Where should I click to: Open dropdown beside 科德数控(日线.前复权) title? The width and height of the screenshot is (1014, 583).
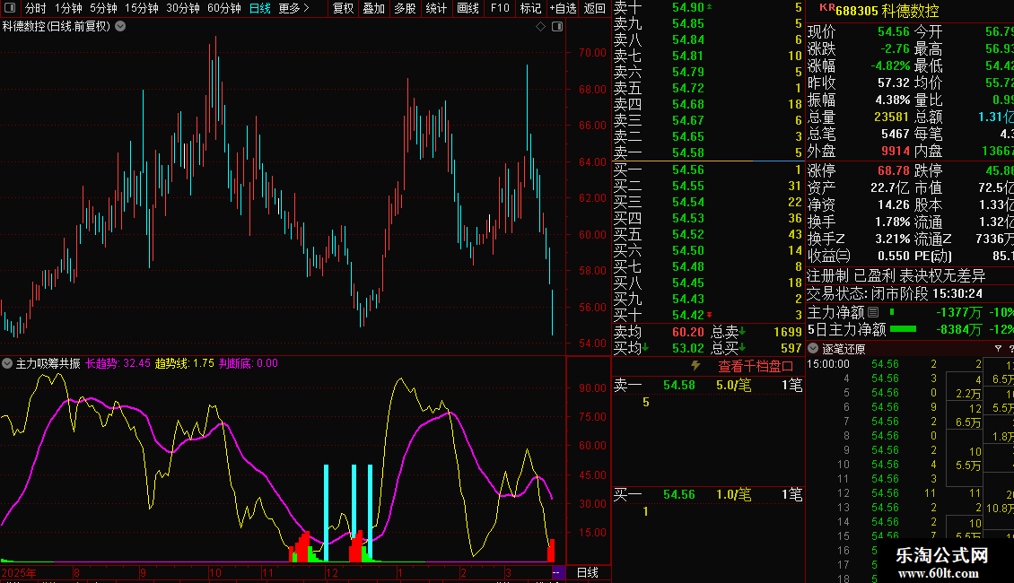(x=120, y=27)
